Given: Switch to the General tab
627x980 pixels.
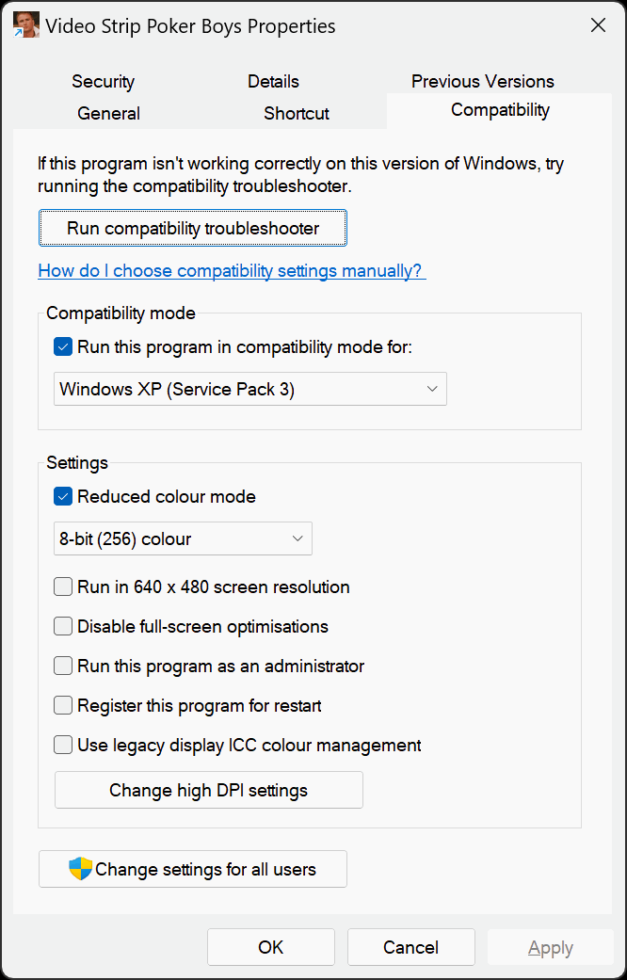Looking at the screenshot, I should coord(109,113).
